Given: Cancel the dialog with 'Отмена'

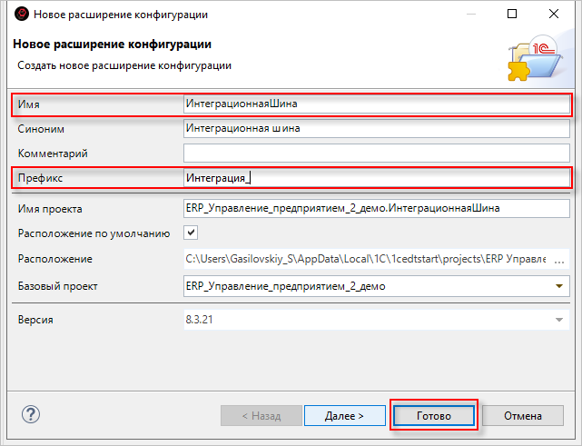Looking at the screenshot, I should tap(524, 415).
